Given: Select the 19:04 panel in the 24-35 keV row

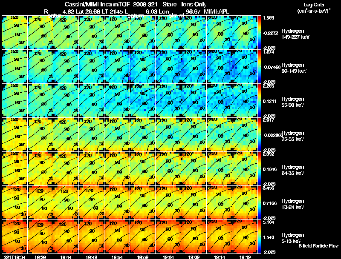Looking at the screenshot, I should click(x=168, y=169).
